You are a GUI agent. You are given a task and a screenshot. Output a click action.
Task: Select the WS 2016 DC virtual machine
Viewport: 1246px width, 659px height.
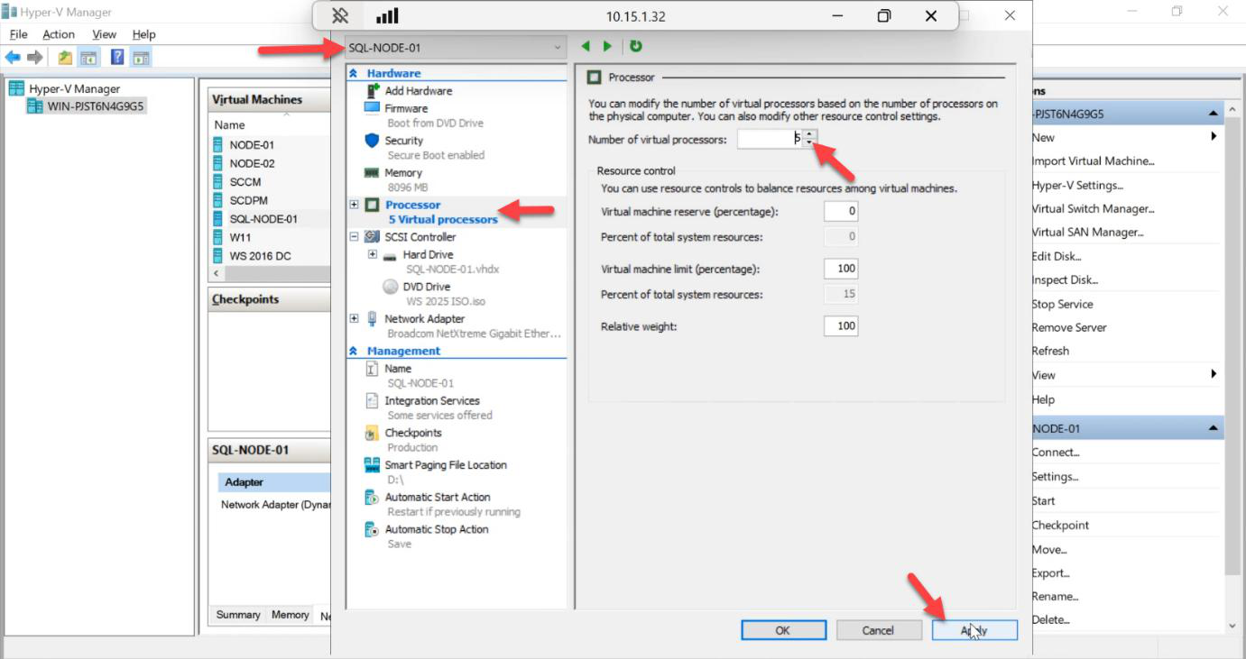click(260, 256)
